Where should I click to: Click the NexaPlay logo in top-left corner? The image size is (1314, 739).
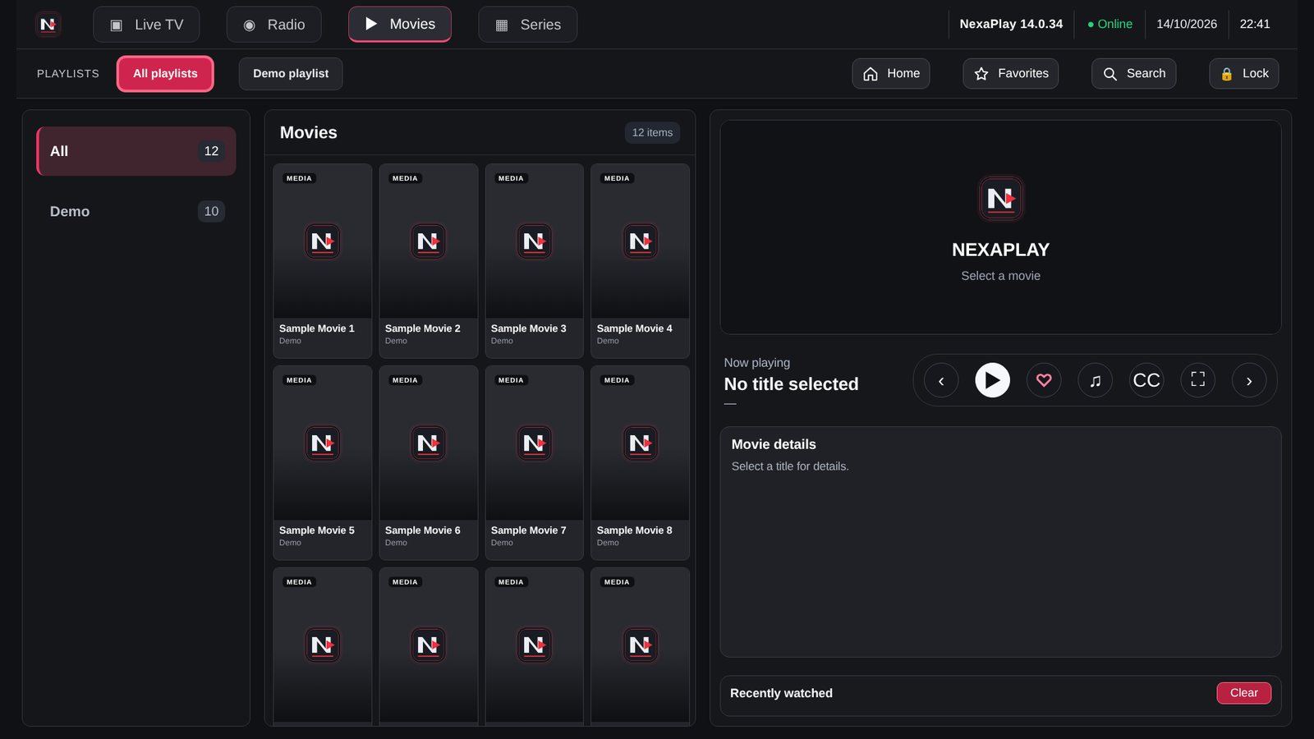(48, 25)
